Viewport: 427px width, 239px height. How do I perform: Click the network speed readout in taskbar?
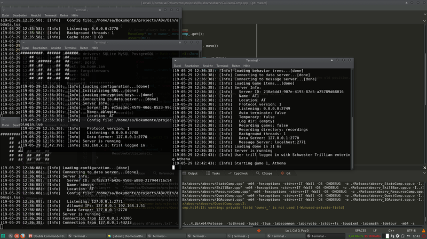pyautogui.click(x=364, y=236)
